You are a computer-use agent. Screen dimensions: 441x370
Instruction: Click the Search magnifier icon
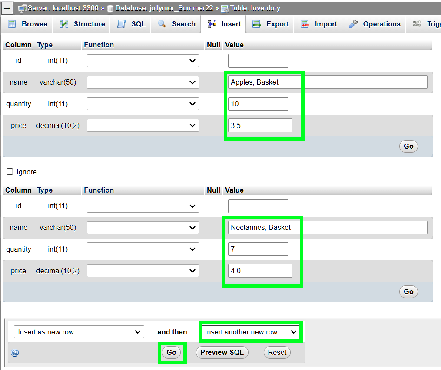[x=162, y=24]
